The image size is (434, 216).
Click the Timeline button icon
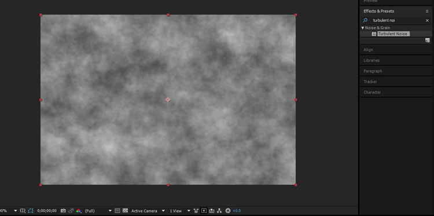[212, 211]
